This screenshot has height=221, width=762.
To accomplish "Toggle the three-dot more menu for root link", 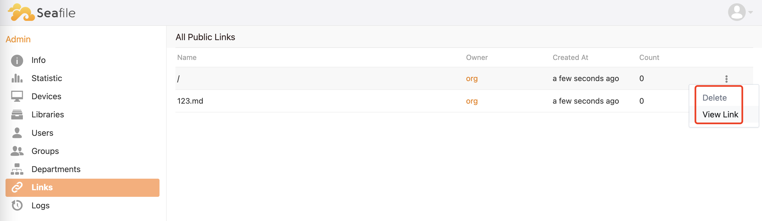I will (x=726, y=79).
